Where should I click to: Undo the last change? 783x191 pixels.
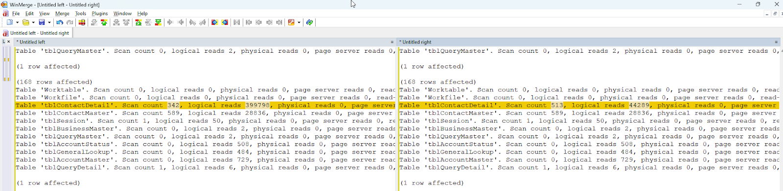pos(60,22)
